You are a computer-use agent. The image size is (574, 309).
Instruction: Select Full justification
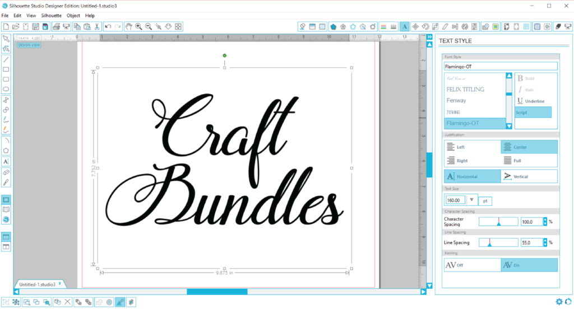point(529,161)
